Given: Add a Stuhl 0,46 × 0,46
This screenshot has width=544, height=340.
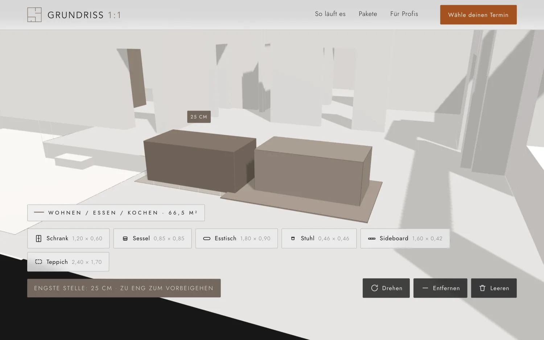Looking at the screenshot, I should 319,239.
